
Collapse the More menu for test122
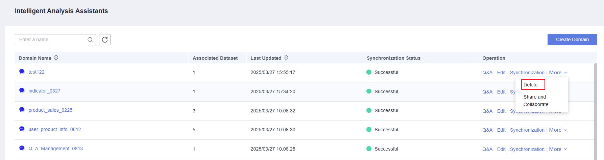[558, 73]
